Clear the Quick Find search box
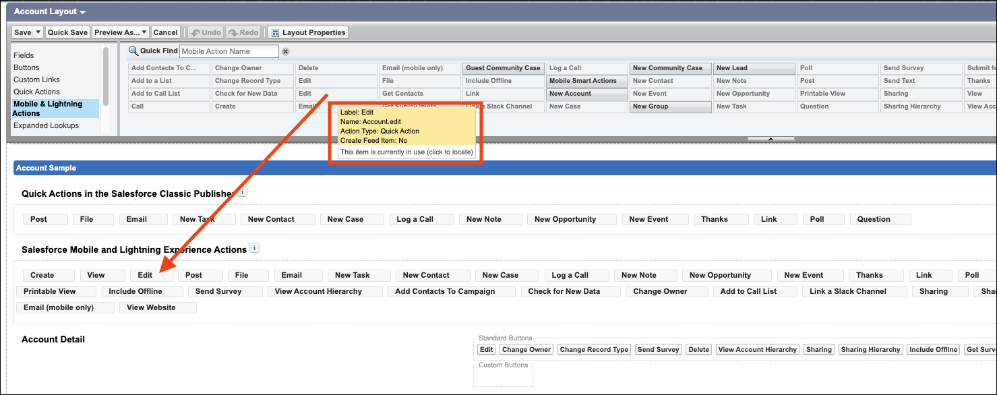Image resolution: width=997 pixels, height=395 pixels. 285,51
